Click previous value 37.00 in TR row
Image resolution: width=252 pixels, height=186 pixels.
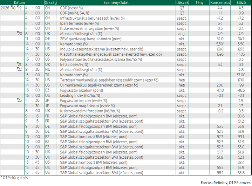pyautogui.click(x=241, y=75)
